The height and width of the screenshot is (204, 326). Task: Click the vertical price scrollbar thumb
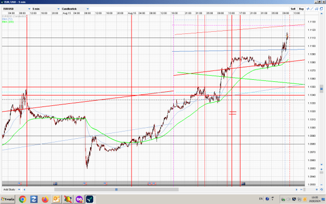click(x=321, y=89)
